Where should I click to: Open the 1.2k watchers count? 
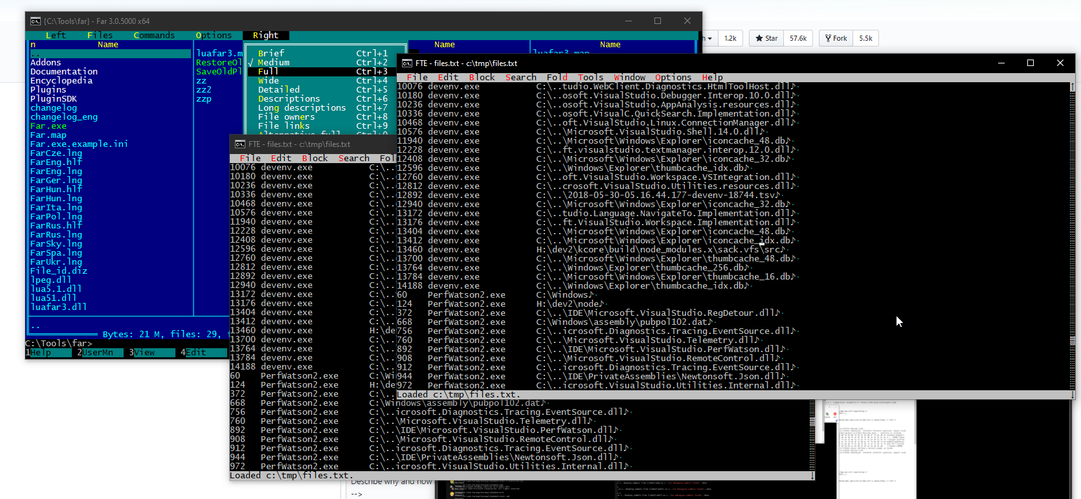730,38
